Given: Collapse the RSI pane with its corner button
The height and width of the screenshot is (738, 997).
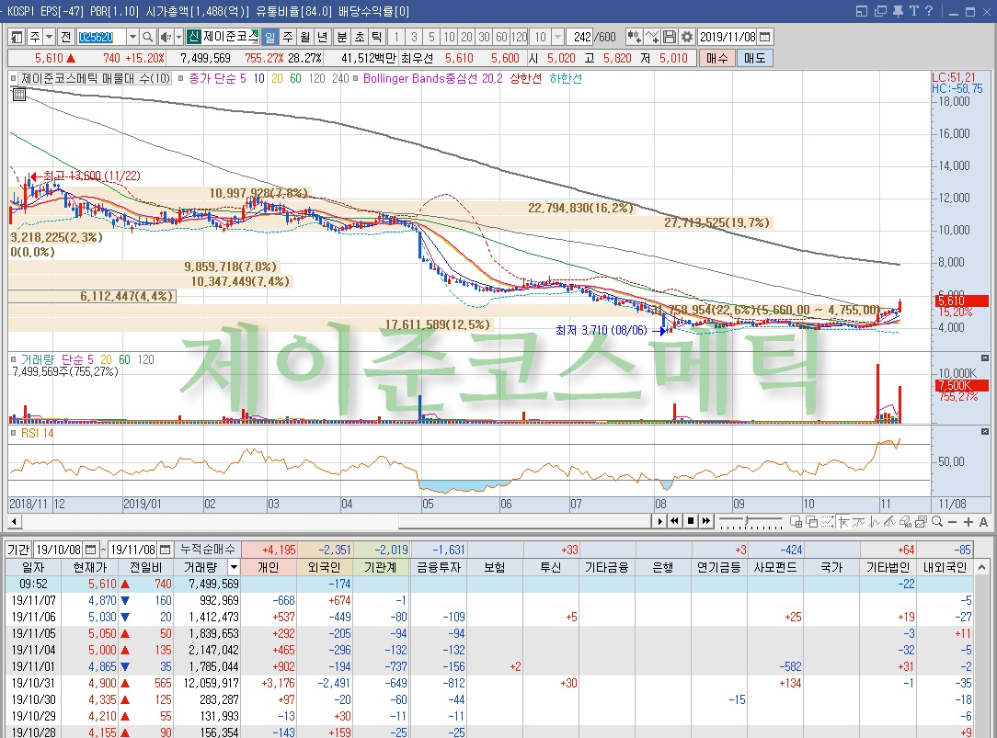Looking at the screenshot, I should click(985, 432).
